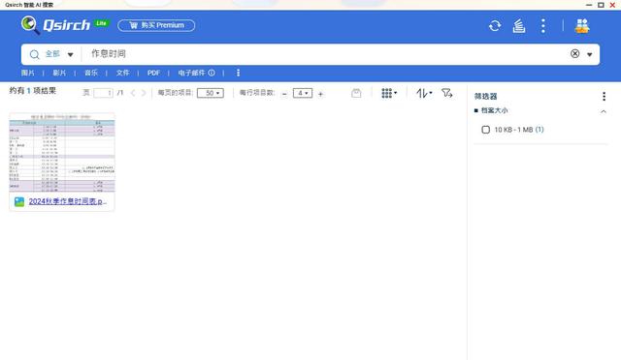Minimize the Qsirch window
This screenshot has width=621, height=360.
[x=589, y=5]
